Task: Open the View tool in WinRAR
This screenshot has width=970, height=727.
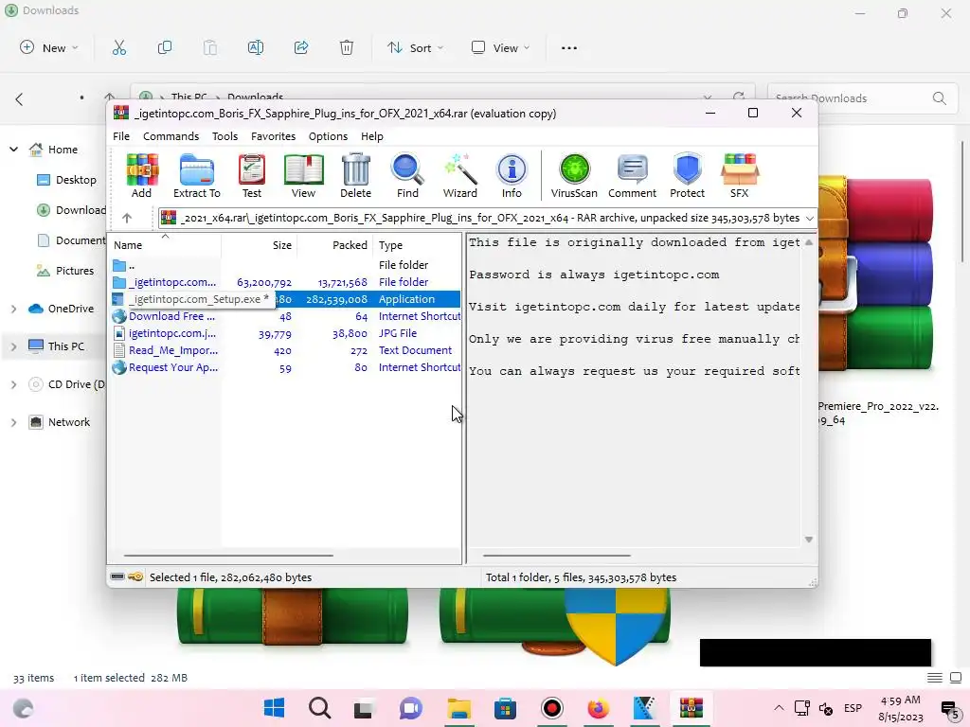Action: pos(303,175)
